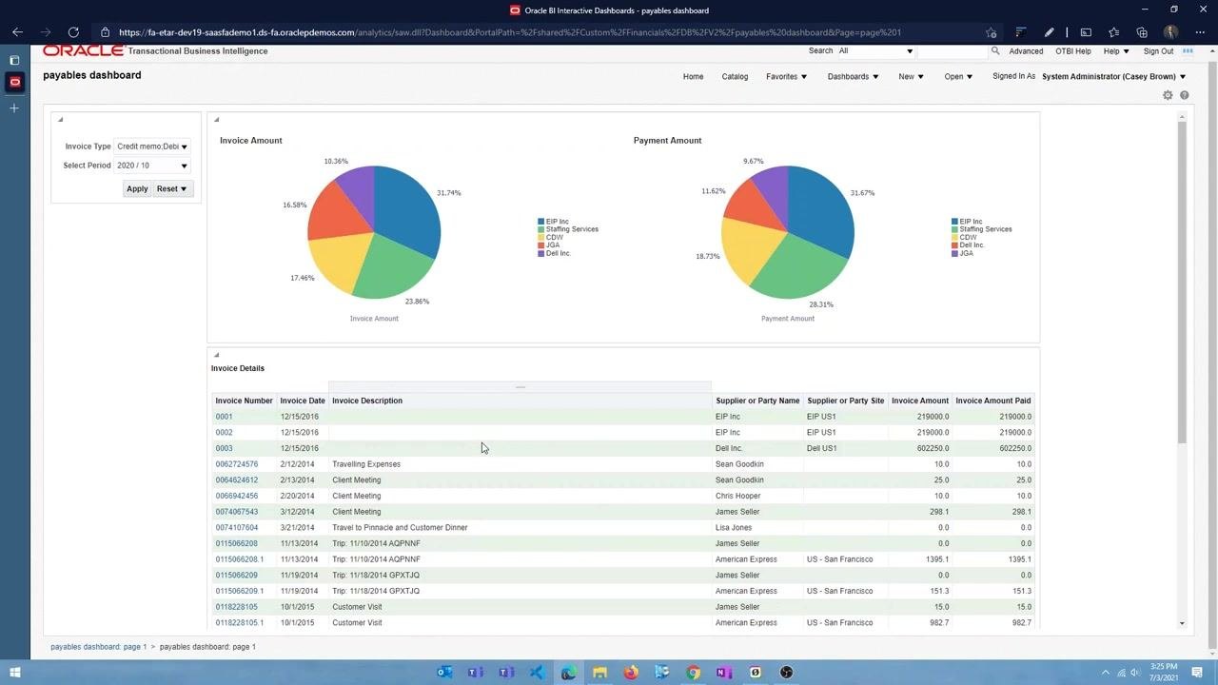The height and width of the screenshot is (685, 1218).
Task: Open invoice number 0062724576
Action: click(236, 464)
